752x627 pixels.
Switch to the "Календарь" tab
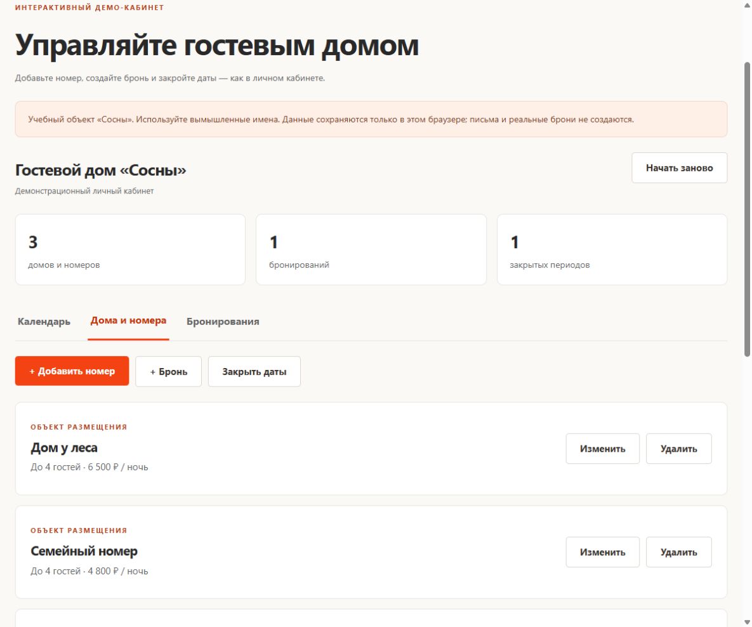[x=44, y=321]
